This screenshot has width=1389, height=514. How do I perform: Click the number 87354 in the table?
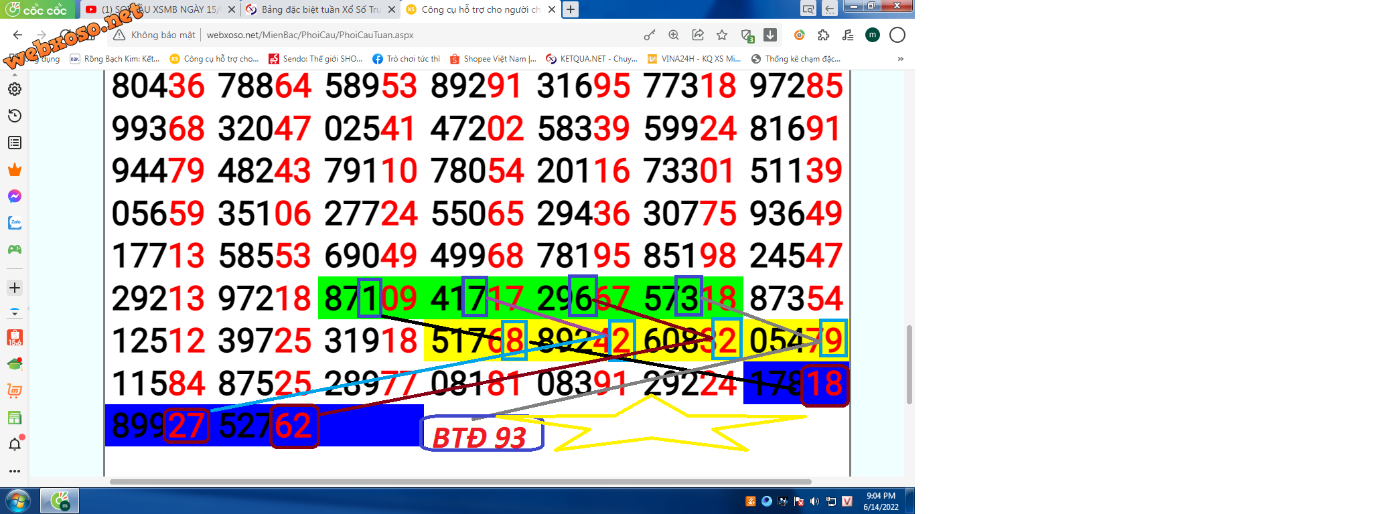tap(796, 298)
